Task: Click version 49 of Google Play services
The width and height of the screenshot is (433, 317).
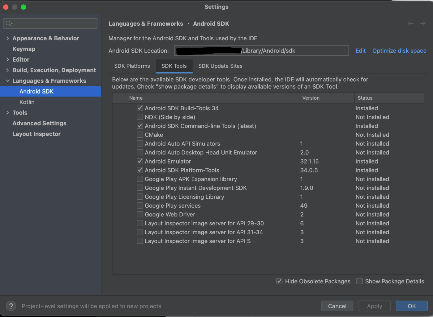Action: click(x=304, y=206)
